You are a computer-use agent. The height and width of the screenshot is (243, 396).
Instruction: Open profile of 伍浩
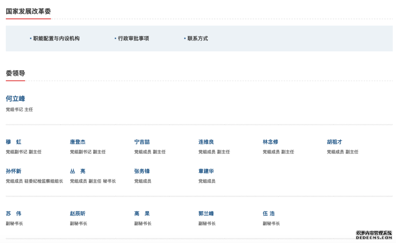(269, 214)
